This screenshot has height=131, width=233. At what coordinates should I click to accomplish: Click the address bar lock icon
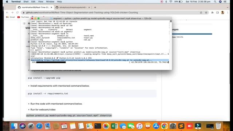(x=24, y=13)
